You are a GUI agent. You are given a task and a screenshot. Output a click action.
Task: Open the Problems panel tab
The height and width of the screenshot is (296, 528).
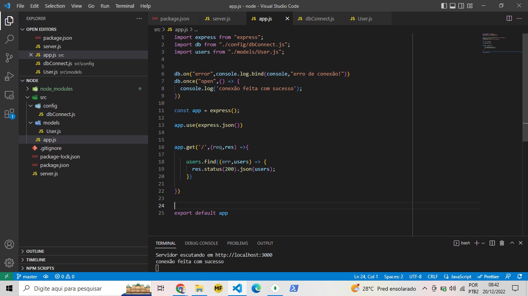238,243
